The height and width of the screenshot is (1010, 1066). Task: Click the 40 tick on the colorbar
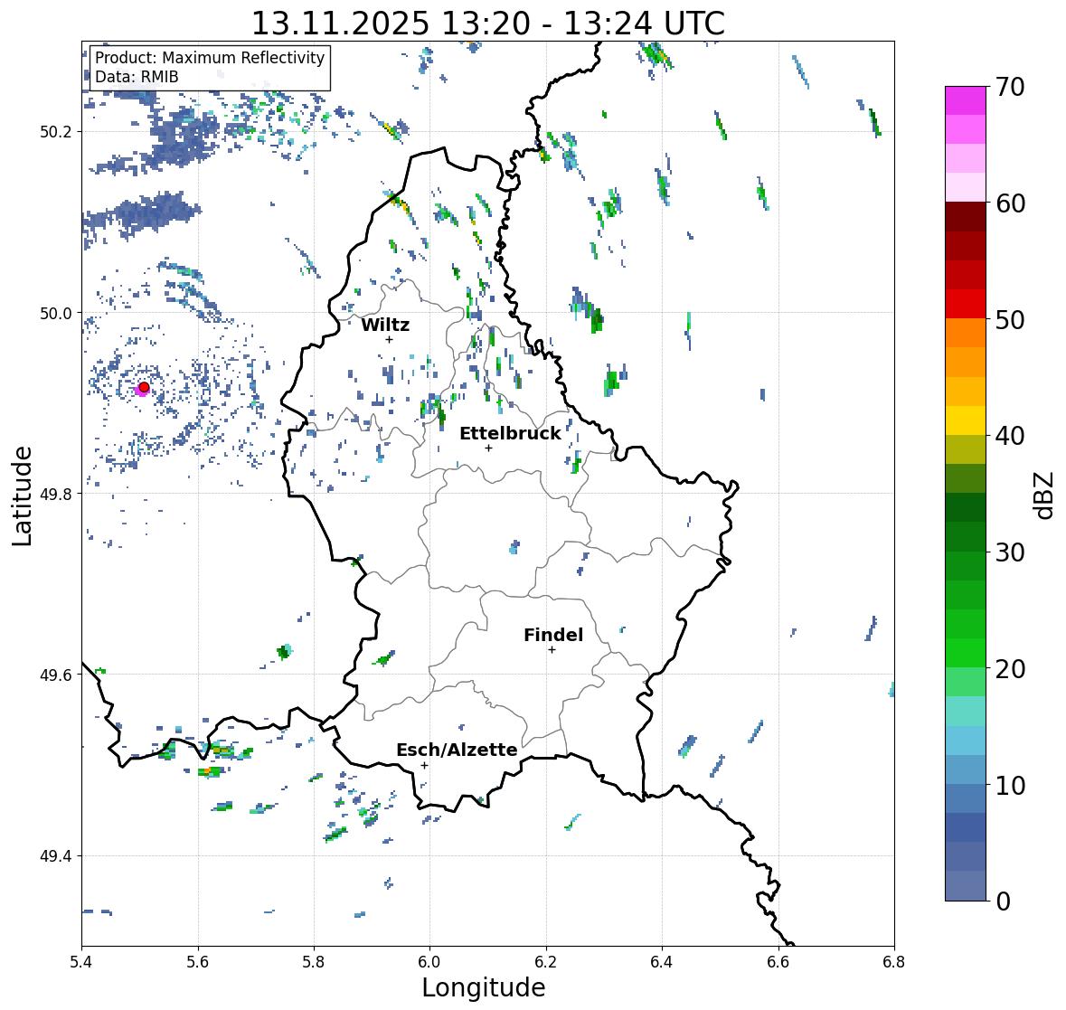pos(1010,436)
